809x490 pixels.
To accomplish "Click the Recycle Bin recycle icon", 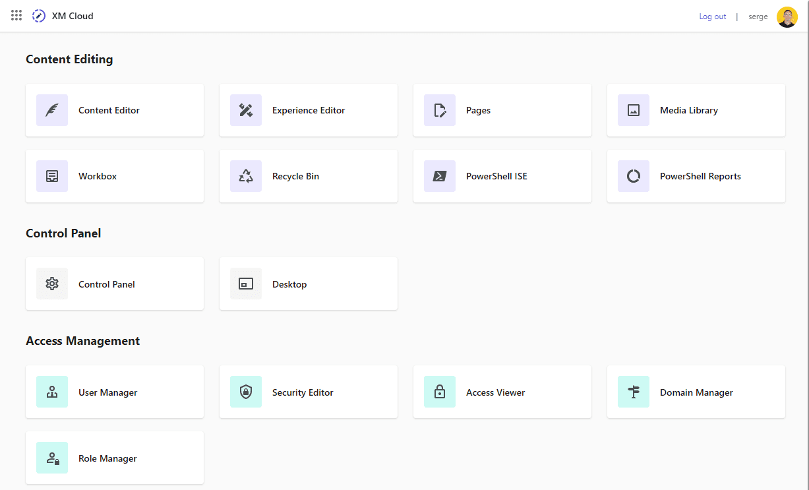I will (246, 176).
